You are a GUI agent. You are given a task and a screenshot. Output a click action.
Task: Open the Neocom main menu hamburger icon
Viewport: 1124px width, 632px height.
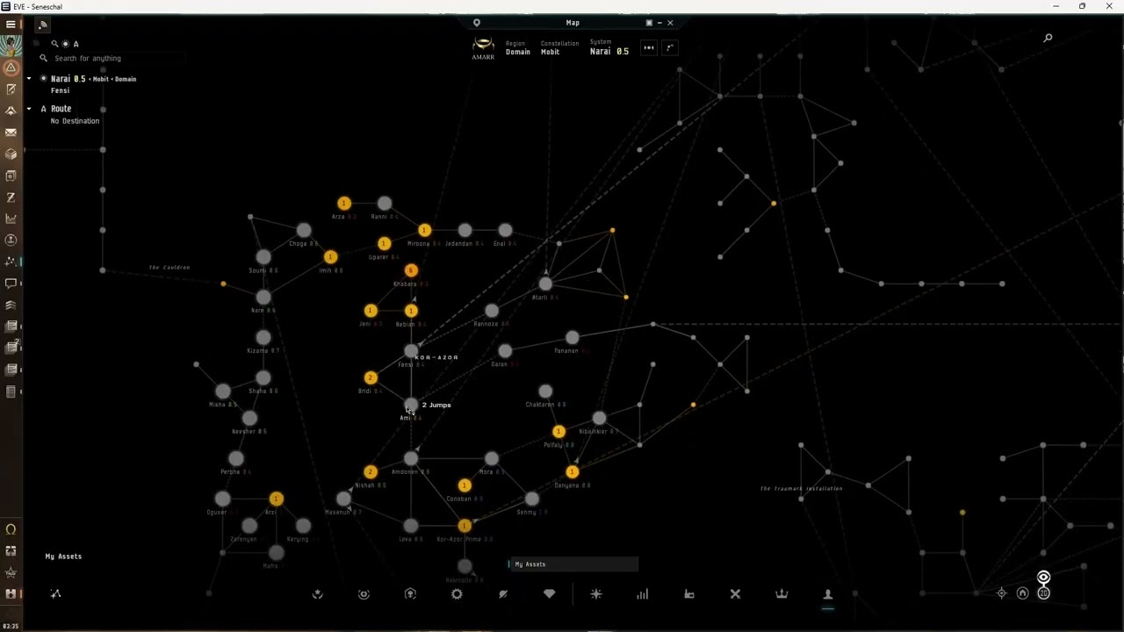[11, 25]
